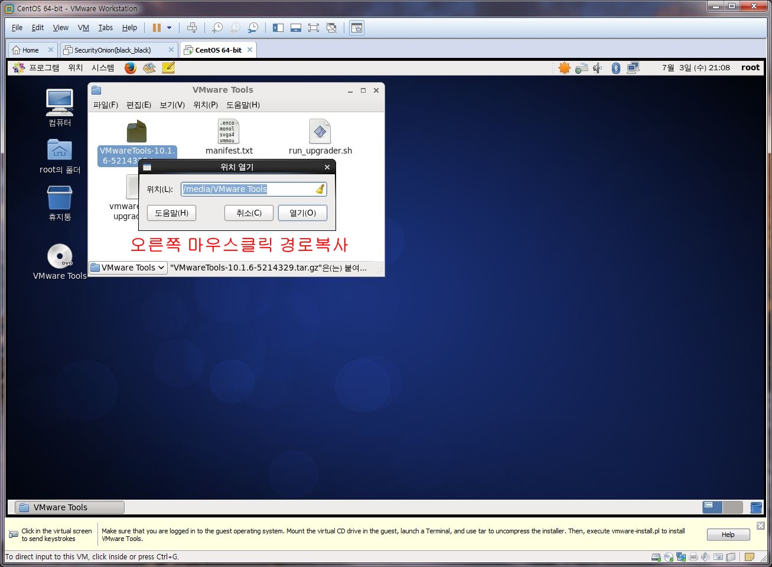Expand the VMware Tools location dropdown
This screenshot has height=567, width=772.
point(128,268)
